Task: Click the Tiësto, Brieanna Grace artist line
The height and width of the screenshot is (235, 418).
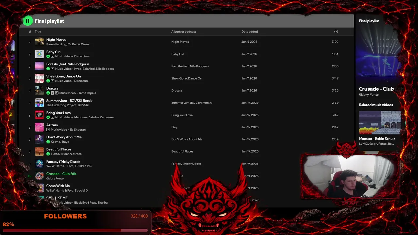Action: pos(66,154)
